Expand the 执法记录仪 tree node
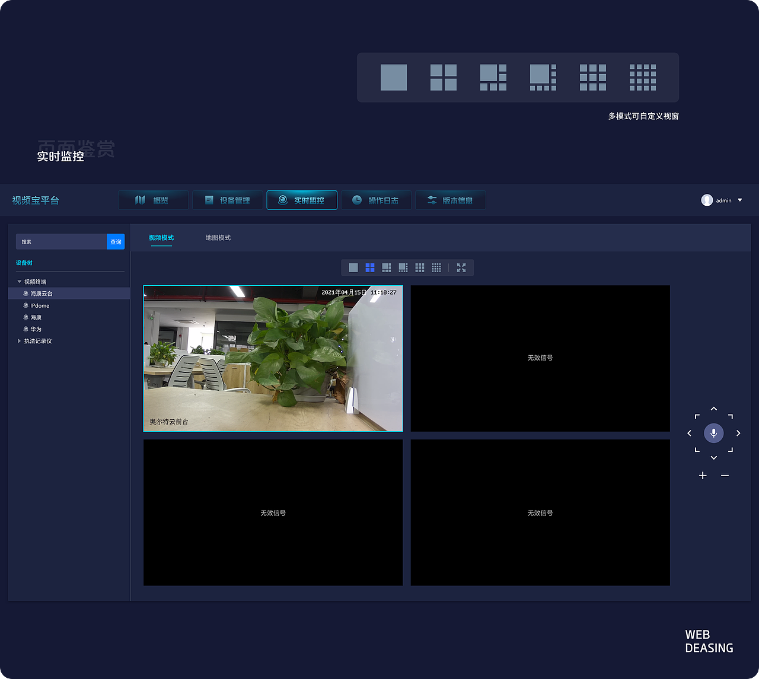Screen dimensions: 759x679 (20, 341)
